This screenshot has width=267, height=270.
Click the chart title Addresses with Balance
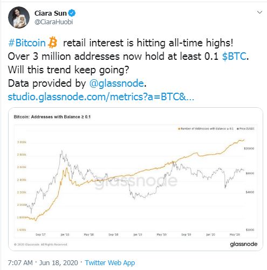coord(52,117)
